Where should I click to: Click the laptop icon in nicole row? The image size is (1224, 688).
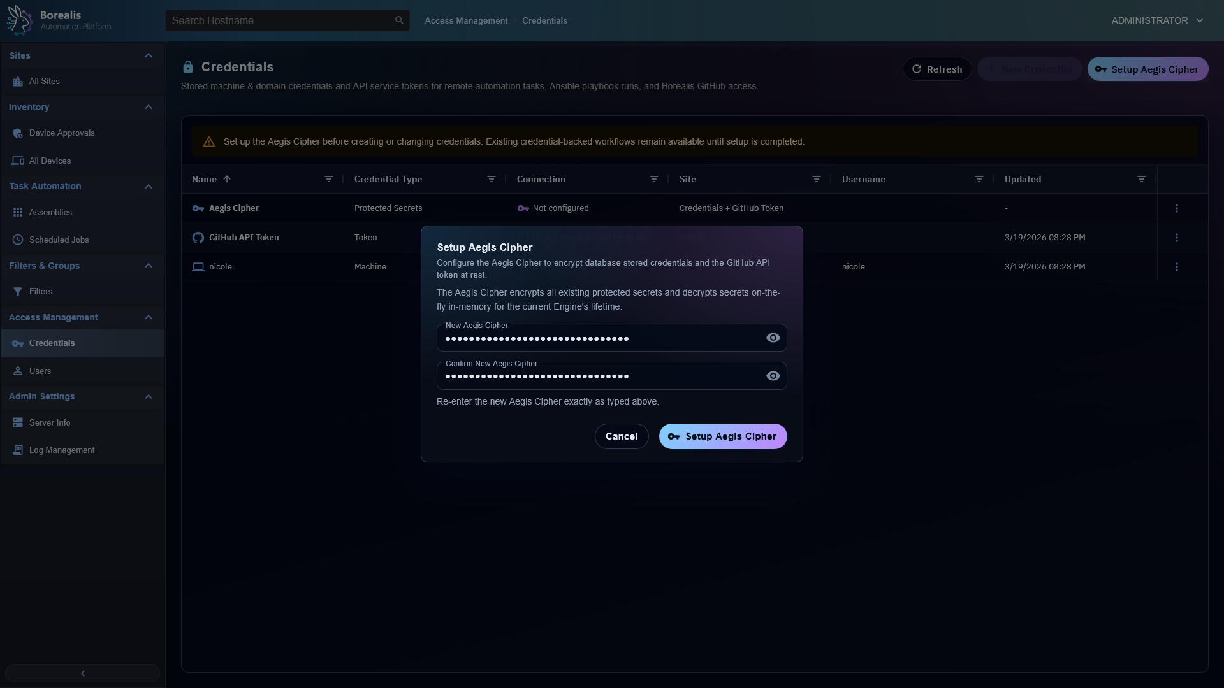point(198,267)
